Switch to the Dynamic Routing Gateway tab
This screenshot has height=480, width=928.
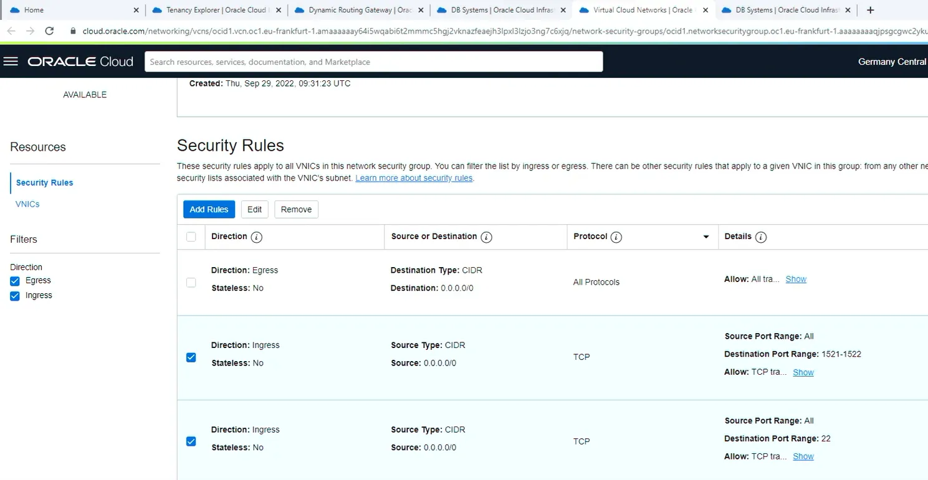(358, 10)
